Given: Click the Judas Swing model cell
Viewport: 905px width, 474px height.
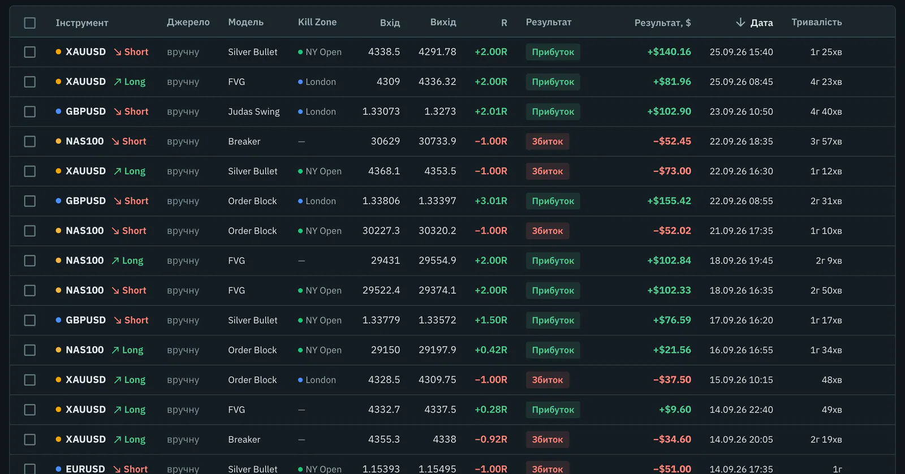Looking at the screenshot, I should click(254, 111).
